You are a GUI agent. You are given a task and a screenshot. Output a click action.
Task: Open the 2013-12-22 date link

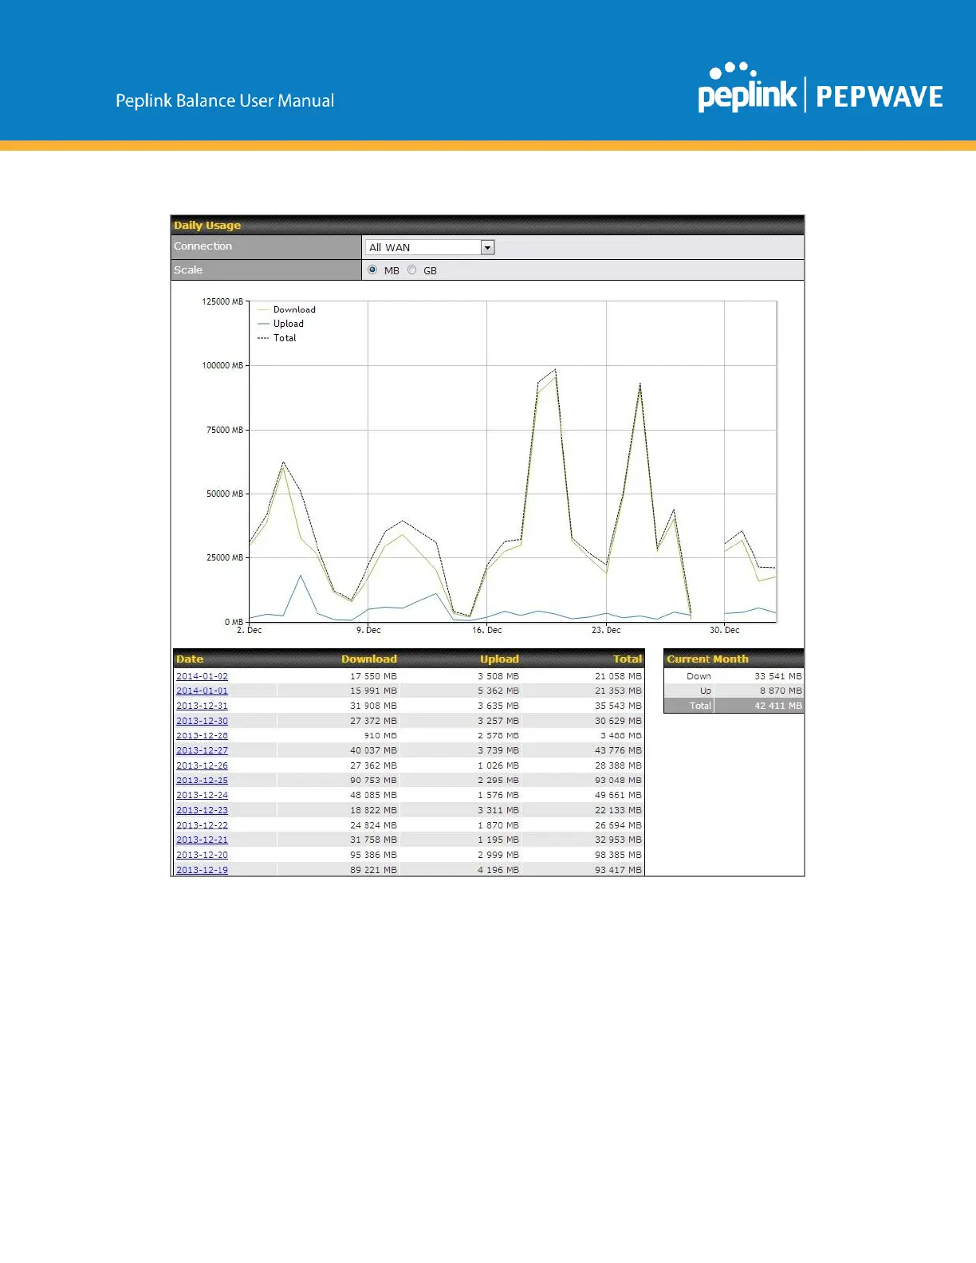click(x=202, y=825)
